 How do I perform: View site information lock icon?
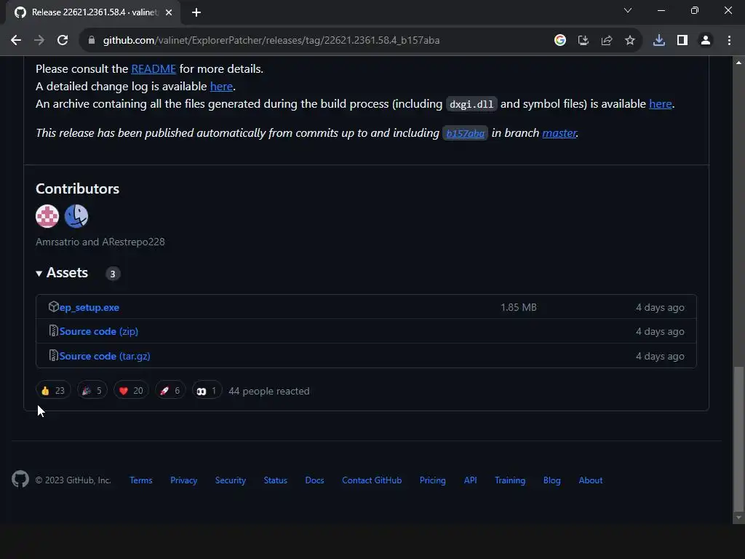click(x=92, y=41)
